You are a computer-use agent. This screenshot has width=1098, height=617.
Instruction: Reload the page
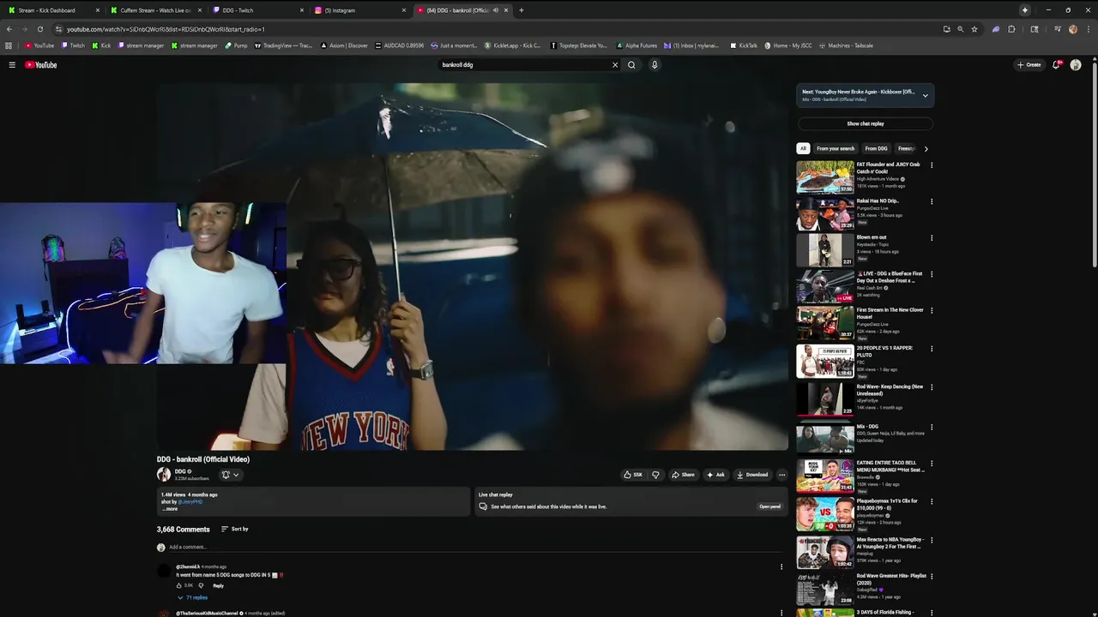coord(39,29)
